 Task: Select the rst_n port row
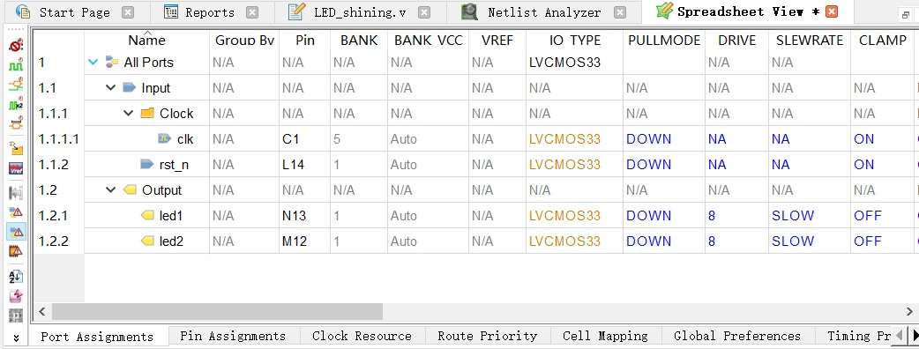tap(174, 165)
